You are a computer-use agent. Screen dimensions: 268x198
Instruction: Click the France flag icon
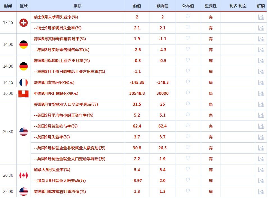pyautogui.click(x=24, y=82)
